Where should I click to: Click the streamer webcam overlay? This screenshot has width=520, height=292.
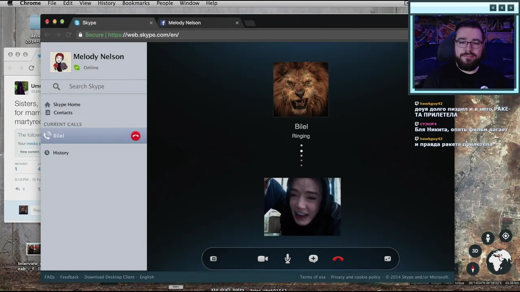coord(464,53)
